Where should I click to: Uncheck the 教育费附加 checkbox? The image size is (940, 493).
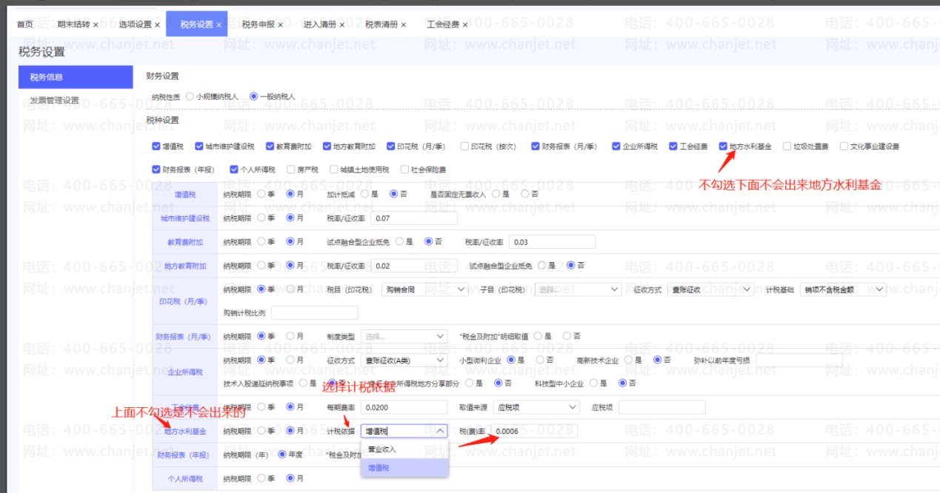(x=270, y=147)
